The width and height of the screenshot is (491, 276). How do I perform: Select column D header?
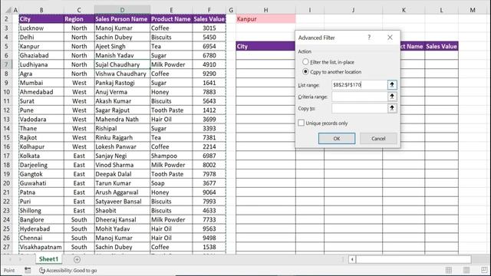coord(122,10)
